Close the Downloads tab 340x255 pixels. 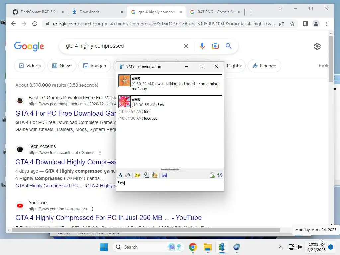point(122,12)
